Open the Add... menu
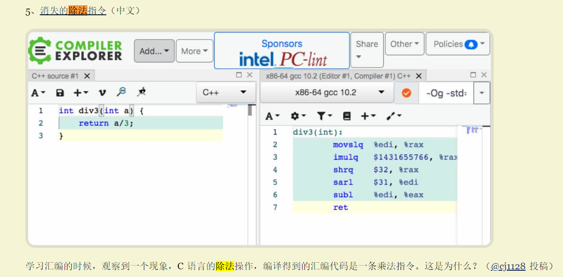Image resolution: width=563 pixels, height=277 pixels. pyautogui.click(x=154, y=51)
